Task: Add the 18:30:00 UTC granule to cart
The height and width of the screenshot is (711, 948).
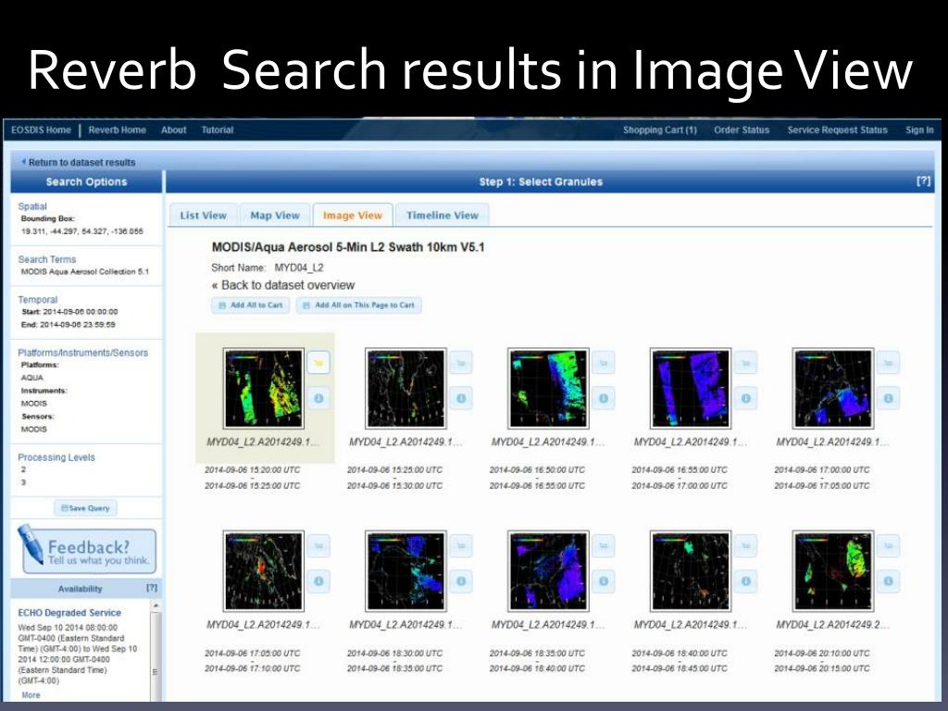Action: [x=461, y=546]
